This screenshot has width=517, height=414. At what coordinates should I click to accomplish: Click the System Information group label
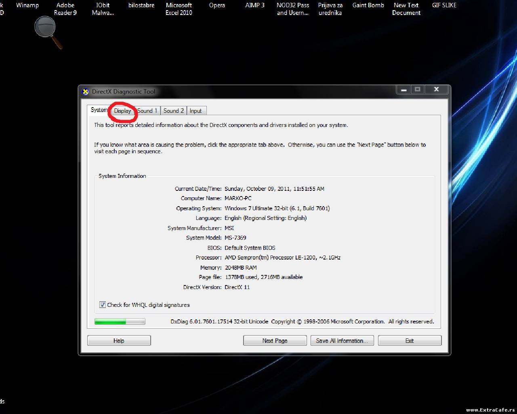coord(122,176)
